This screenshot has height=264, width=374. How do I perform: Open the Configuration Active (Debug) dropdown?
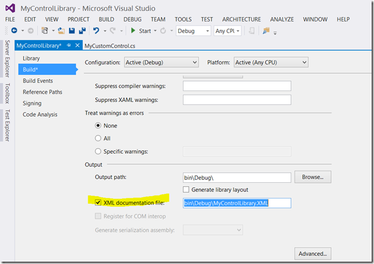[x=161, y=63]
